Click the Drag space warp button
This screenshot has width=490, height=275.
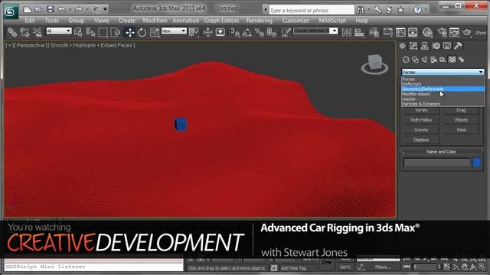click(461, 110)
